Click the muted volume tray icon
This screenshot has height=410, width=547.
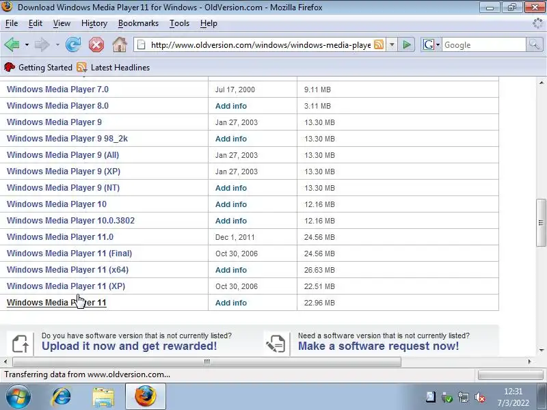[480, 397]
